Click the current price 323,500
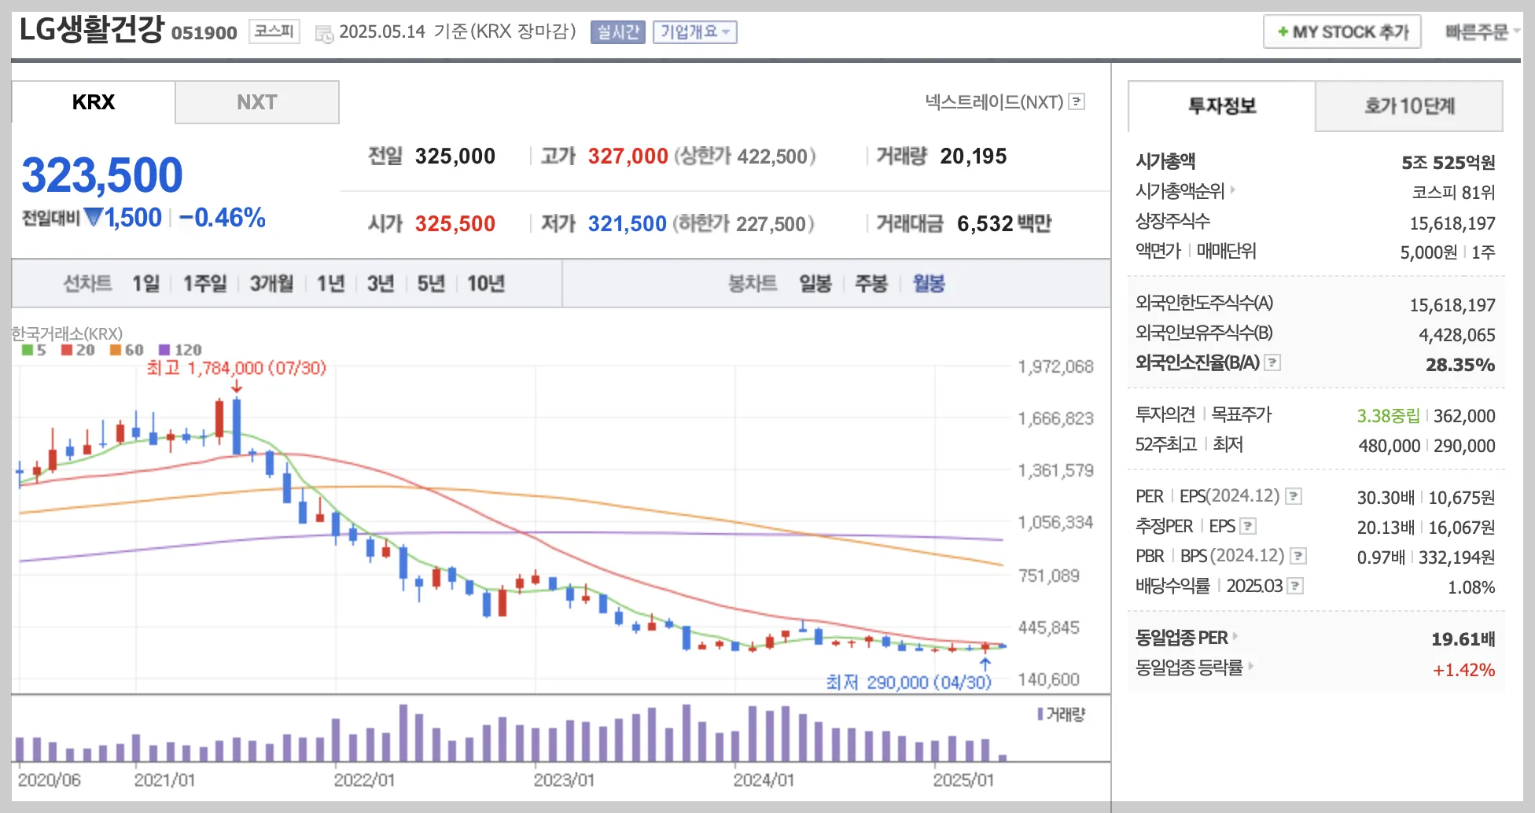The width and height of the screenshot is (1535, 813). click(102, 175)
